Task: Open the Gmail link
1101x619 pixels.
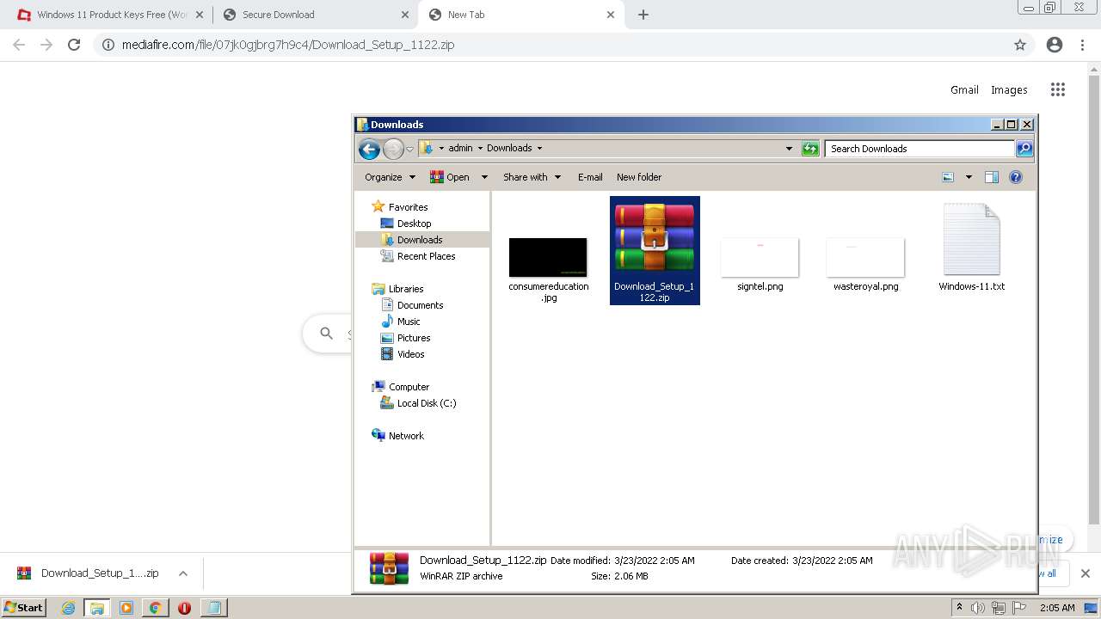Action: (964, 89)
